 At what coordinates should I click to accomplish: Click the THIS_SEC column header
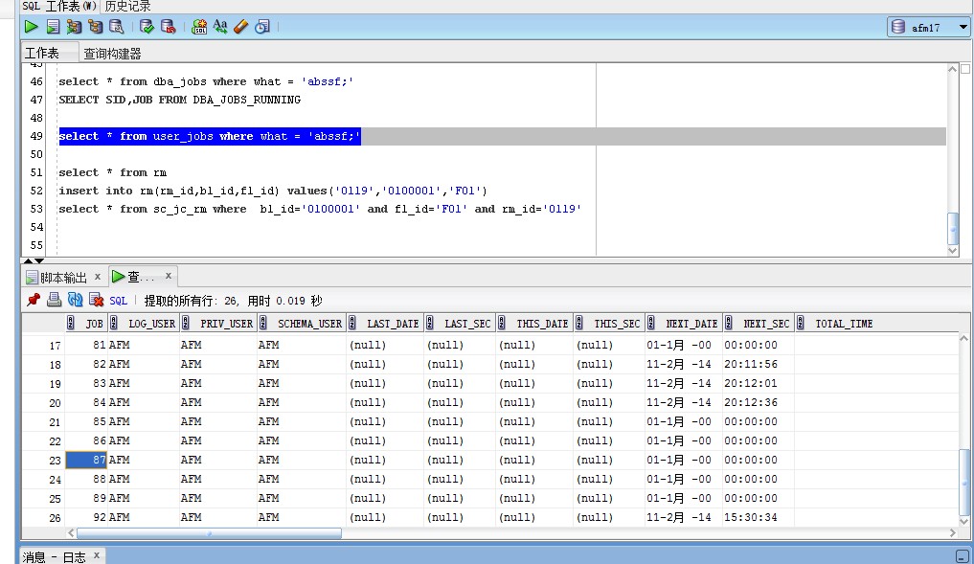pyautogui.click(x=610, y=323)
